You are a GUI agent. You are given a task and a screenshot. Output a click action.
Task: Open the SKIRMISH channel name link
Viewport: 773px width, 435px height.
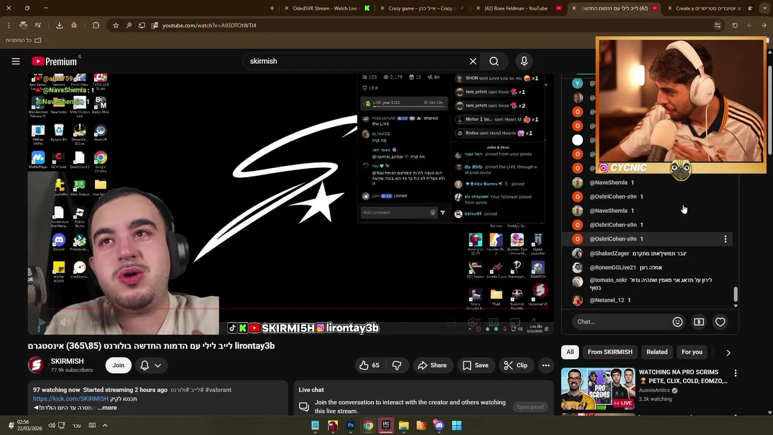click(67, 361)
